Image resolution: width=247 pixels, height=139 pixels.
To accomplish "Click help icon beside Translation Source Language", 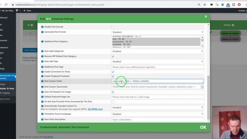I will [x=42, y=114].
